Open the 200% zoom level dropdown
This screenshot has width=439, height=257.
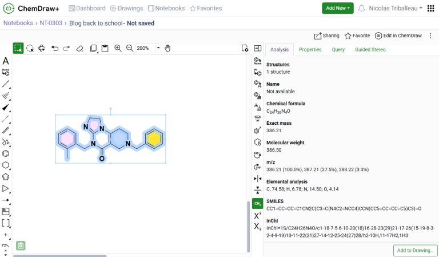(158, 48)
